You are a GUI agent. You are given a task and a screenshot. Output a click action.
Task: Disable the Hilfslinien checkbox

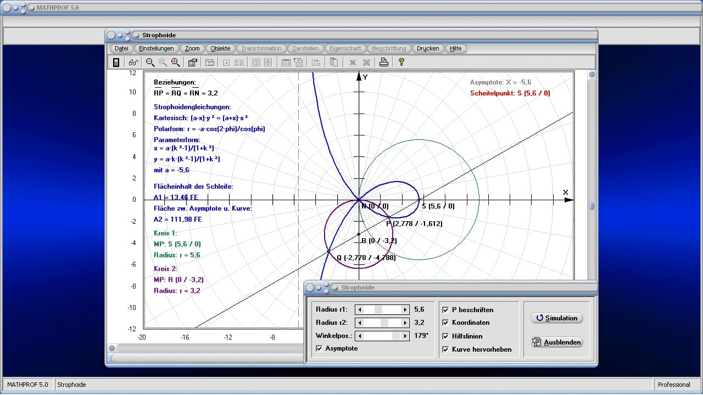[445, 336]
